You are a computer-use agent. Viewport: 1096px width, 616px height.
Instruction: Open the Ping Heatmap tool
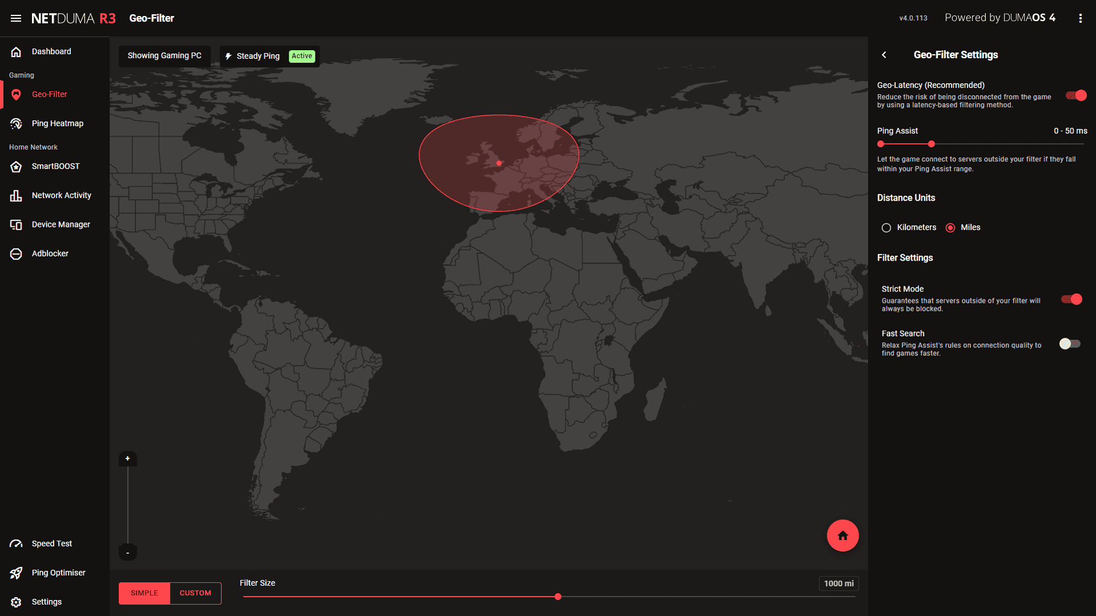point(57,123)
